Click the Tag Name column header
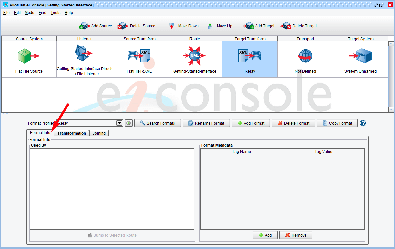 pyautogui.click(x=241, y=151)
